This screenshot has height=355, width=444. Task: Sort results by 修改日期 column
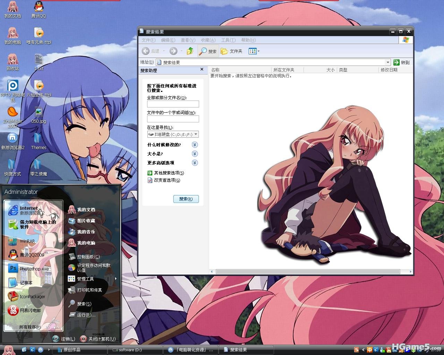395,70
